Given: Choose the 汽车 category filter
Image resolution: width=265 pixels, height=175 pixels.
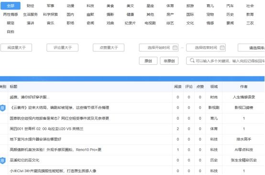Looking at the screenshot, I should pos(230,6).
